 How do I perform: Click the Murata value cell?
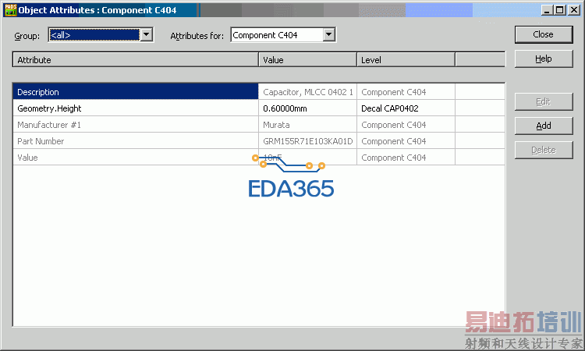click(308, 125)
